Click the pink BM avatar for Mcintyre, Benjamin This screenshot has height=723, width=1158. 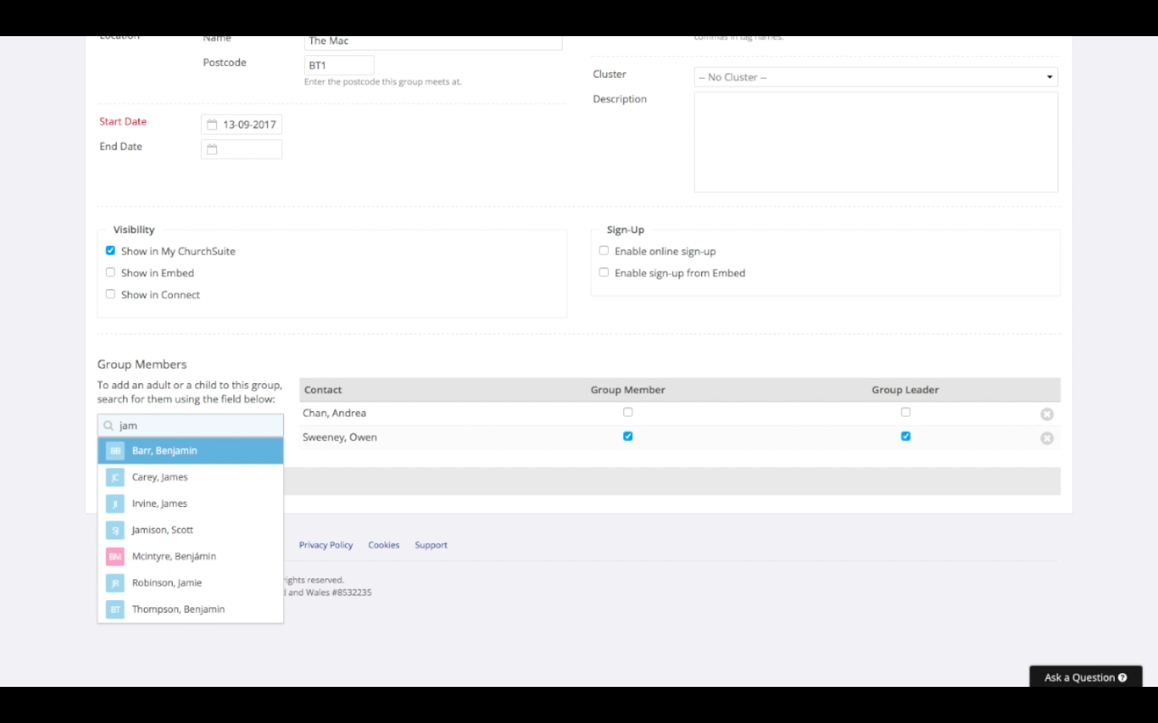pyautogui.click(x=115, y=557)
